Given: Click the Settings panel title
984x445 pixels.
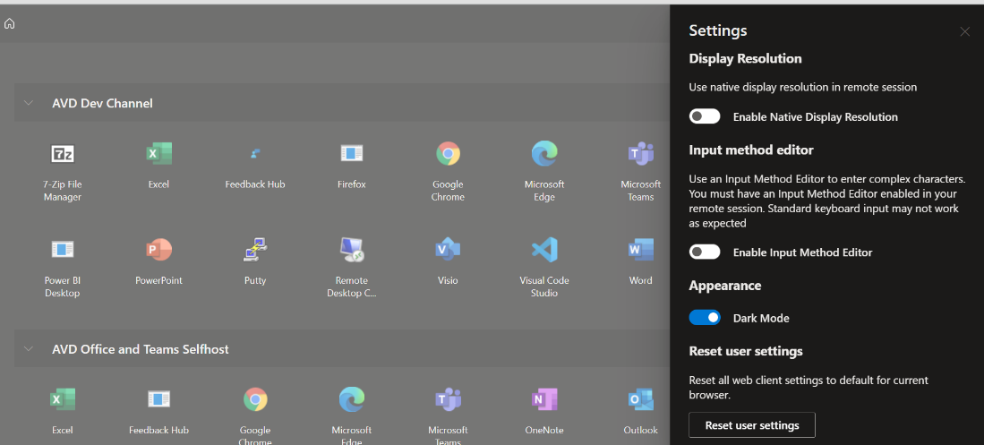Looking at the screenshot, I should coord(718,30).
